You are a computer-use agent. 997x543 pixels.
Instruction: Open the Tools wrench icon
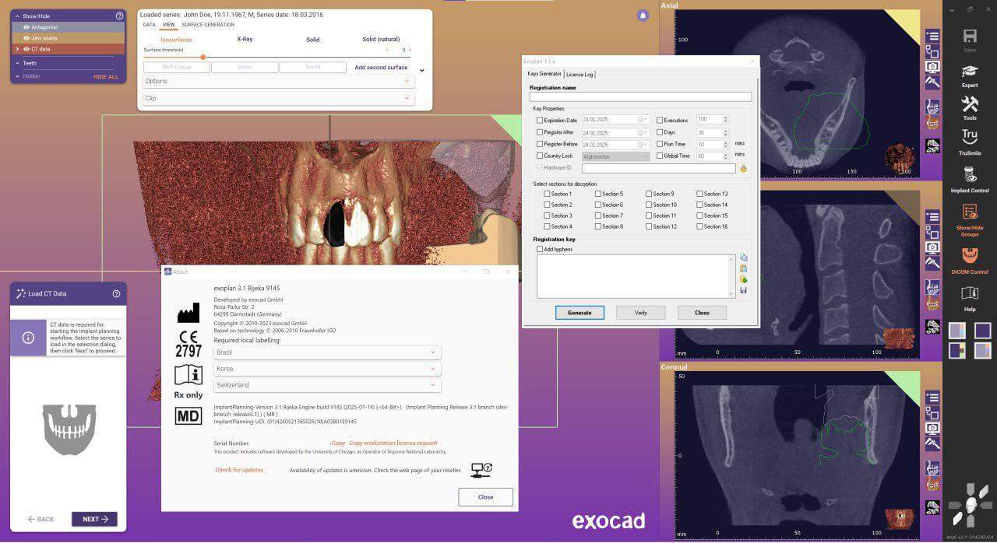[x=970, y=104]
